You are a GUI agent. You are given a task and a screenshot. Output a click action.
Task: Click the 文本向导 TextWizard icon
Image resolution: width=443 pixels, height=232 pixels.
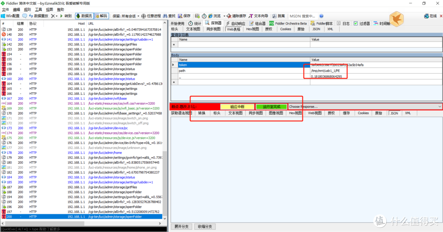[x=251, y=16]
